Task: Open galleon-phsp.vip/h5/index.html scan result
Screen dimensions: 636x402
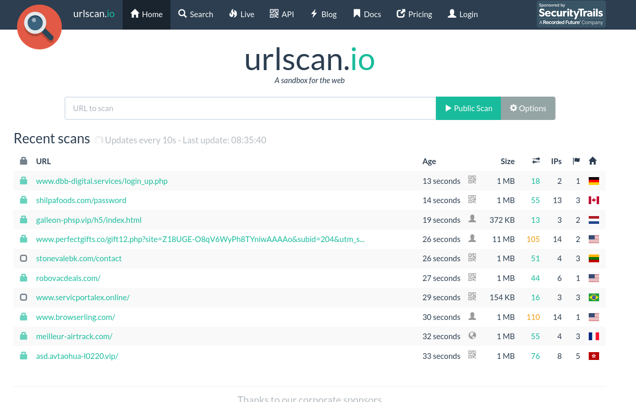Action: click(89, 220)
